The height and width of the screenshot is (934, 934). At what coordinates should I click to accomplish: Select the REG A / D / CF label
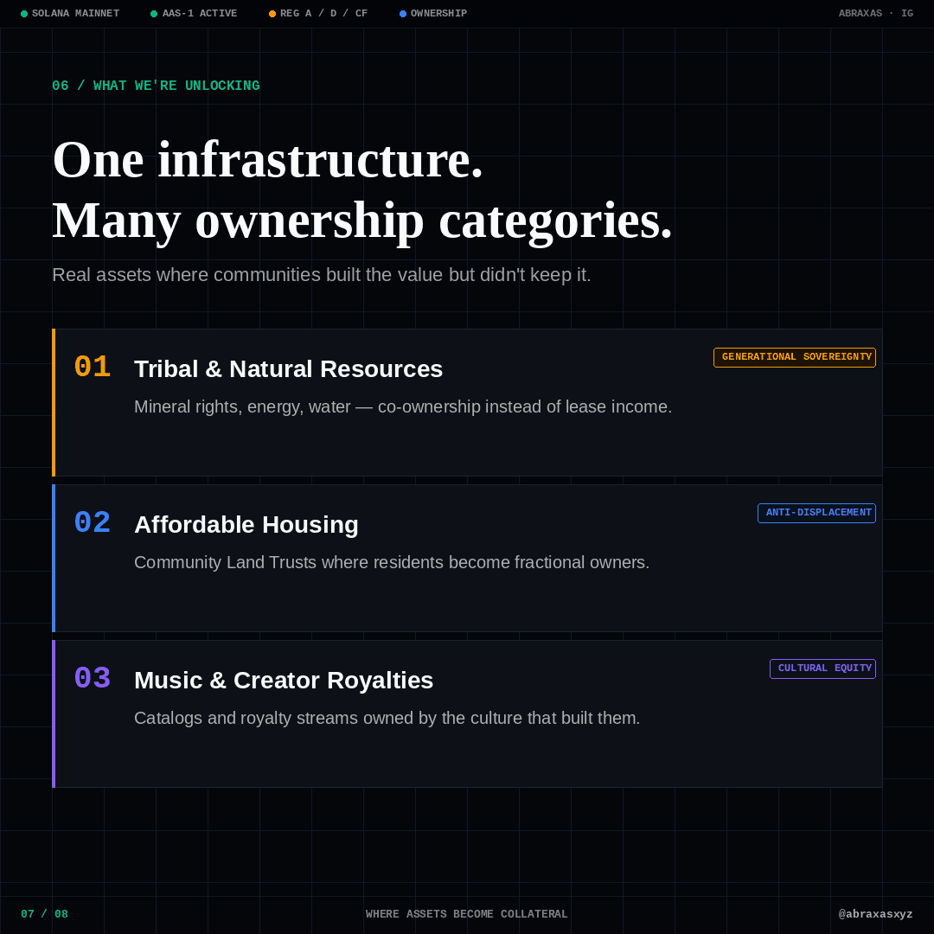click(324, 13)
